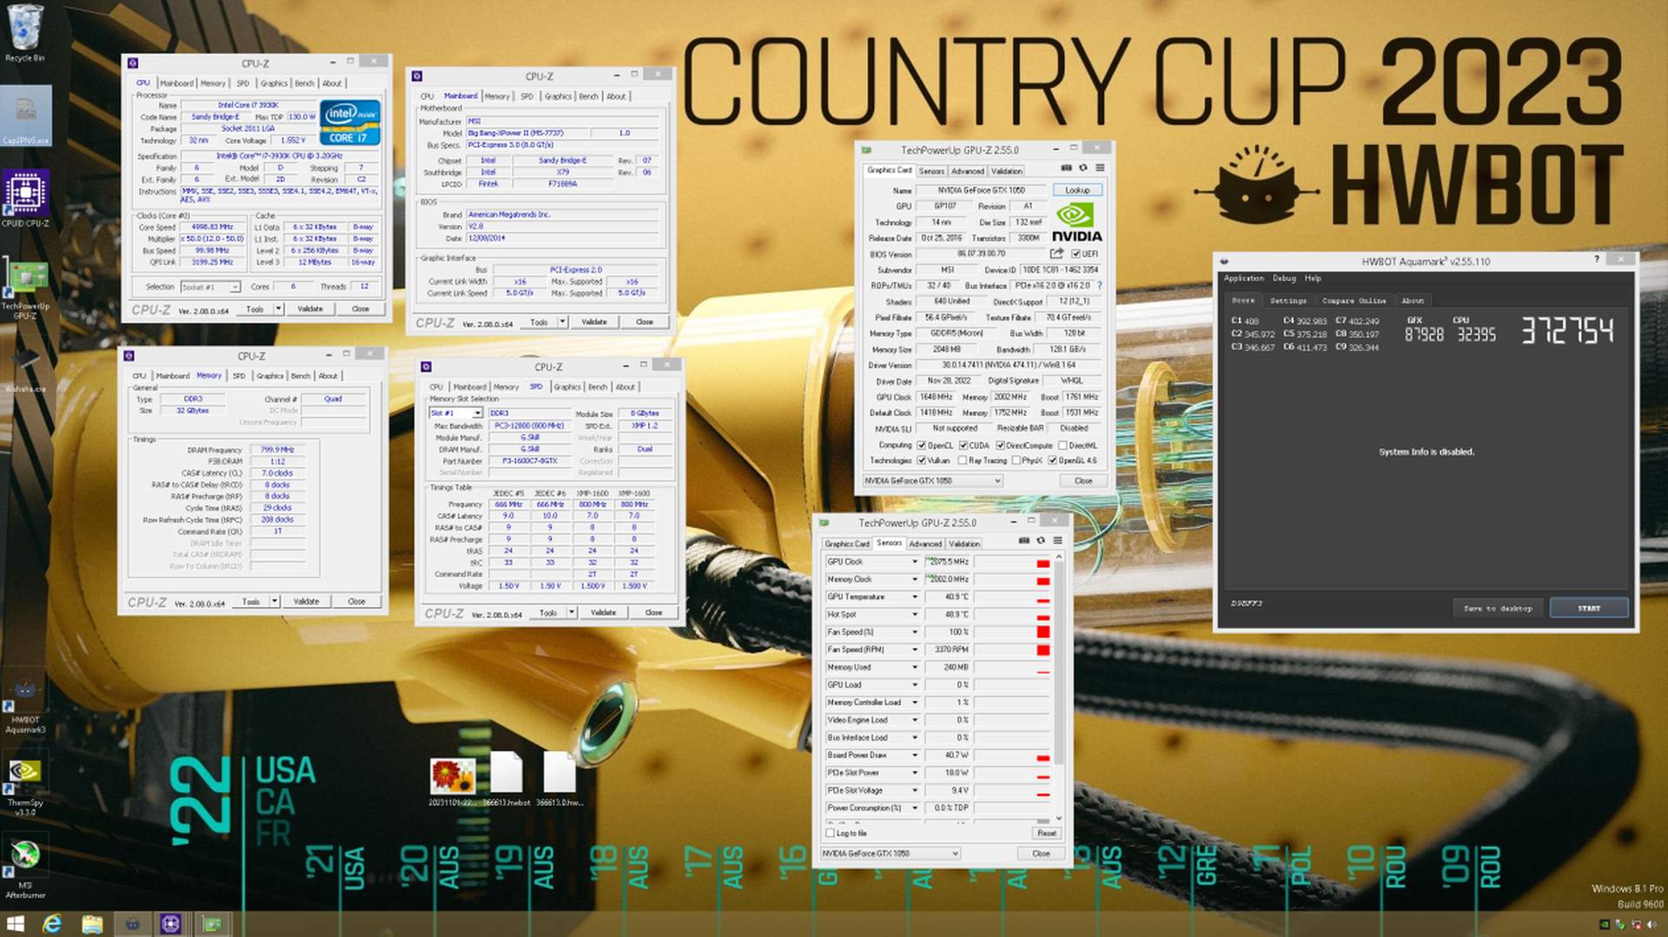Open the Debug menu in Aquamark3

(x=1284, y=279)
